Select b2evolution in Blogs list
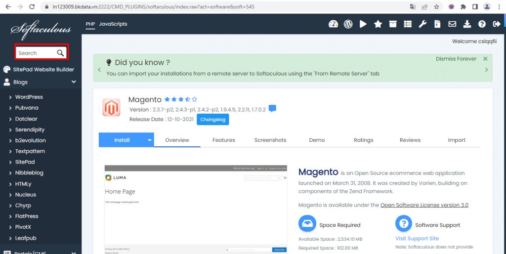This screenshot has width=506, height=254. [x=30, y=140]
